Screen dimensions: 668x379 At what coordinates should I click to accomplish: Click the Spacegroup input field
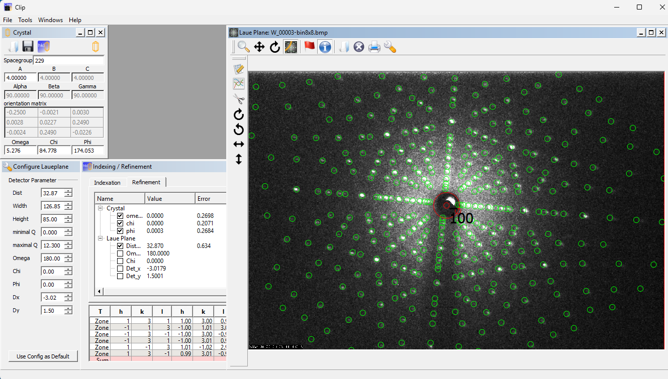tap(68, 60)
